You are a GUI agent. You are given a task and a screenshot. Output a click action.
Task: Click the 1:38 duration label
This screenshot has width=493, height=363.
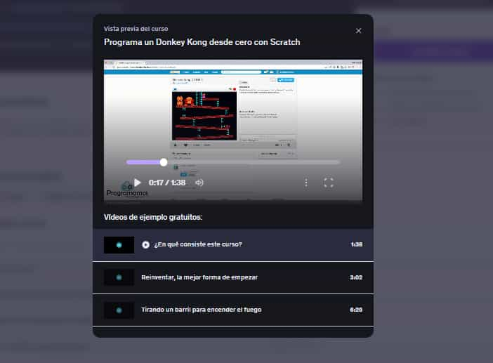[357, 244]
